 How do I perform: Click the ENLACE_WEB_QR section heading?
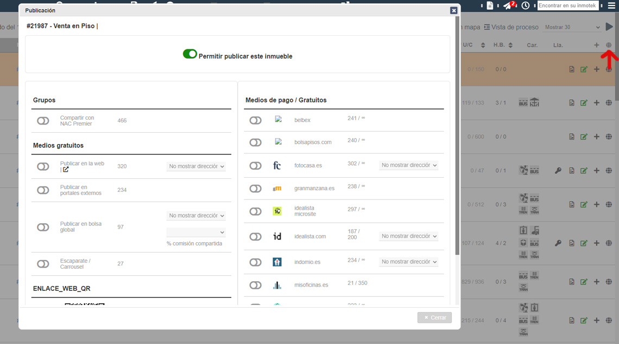click(61, 288)
